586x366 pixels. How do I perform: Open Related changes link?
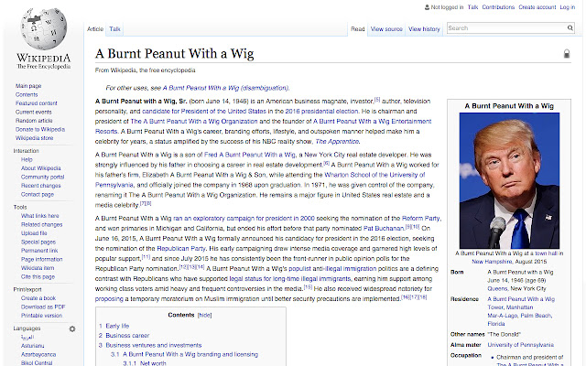[x=42, y=224]
